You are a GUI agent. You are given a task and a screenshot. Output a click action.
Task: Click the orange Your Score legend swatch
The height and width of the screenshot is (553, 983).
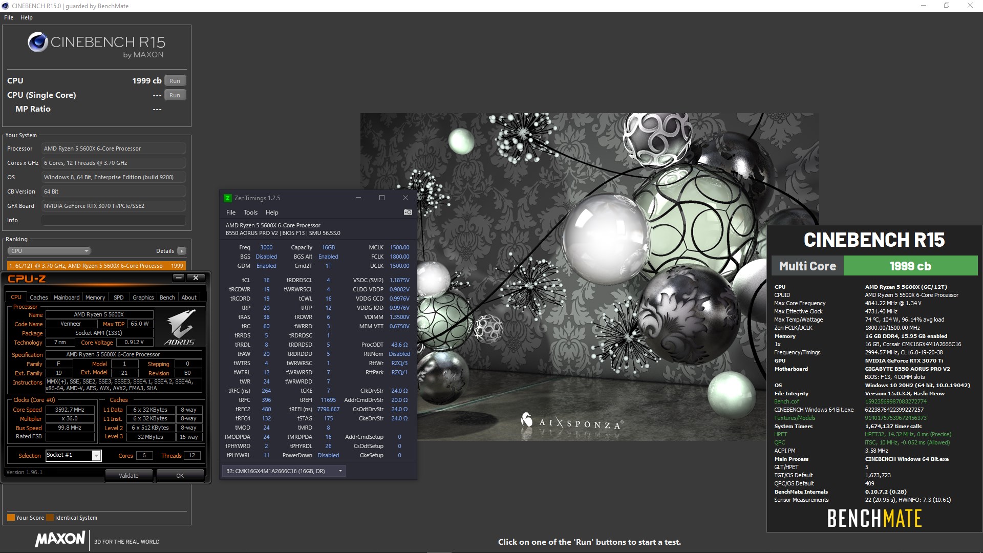point(11,518)
